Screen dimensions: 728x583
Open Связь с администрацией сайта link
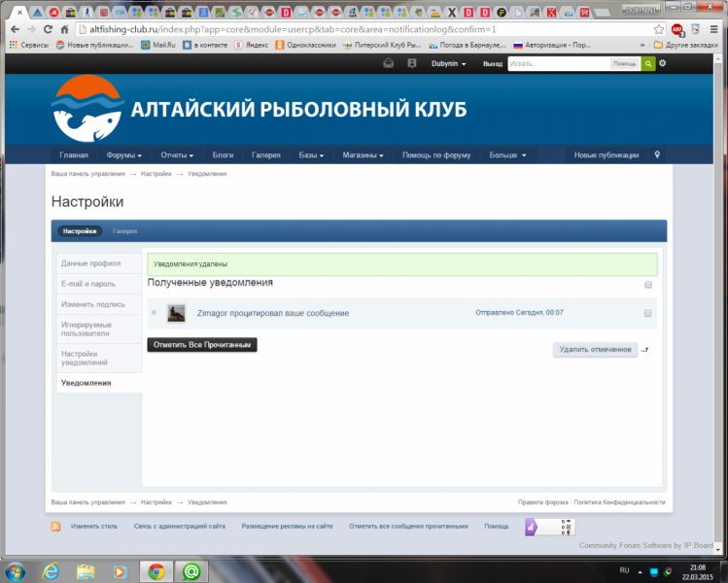point(180,527)
